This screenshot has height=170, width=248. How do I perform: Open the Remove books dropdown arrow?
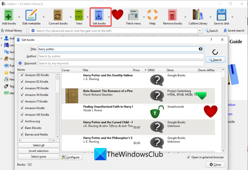click(185, 17)
